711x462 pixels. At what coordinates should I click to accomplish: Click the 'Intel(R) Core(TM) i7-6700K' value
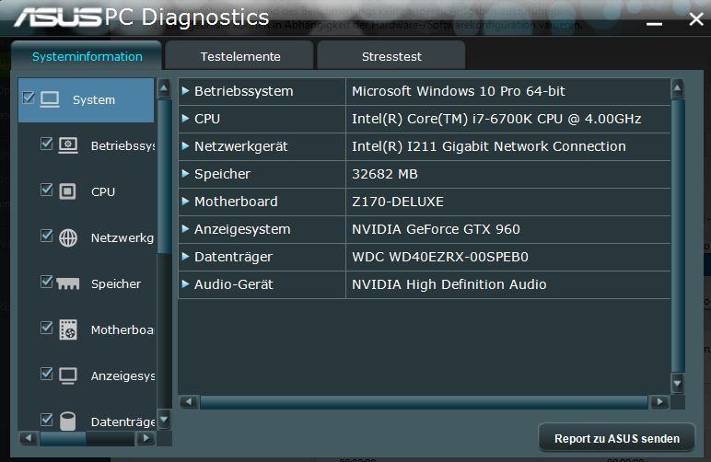(x=496, y=119)
